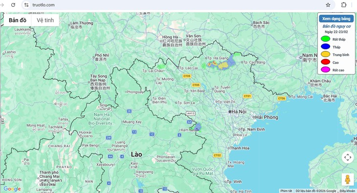Reload the page with the refresh icon
This screenshot has width=357, height=193.
(13, 5)
